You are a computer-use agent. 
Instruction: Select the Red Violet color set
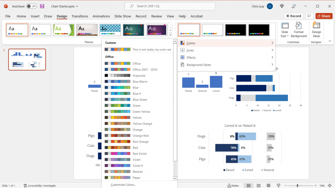point(138,154)
